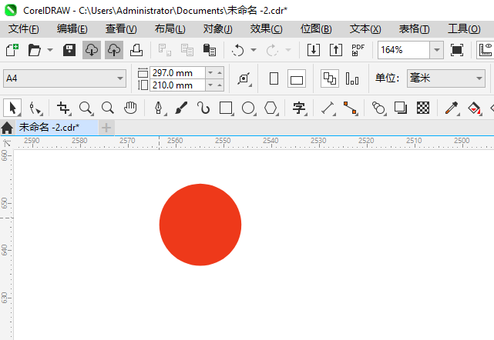Screen dimensions: 494x340
Task: Click the Print icon
Action: 136,50
